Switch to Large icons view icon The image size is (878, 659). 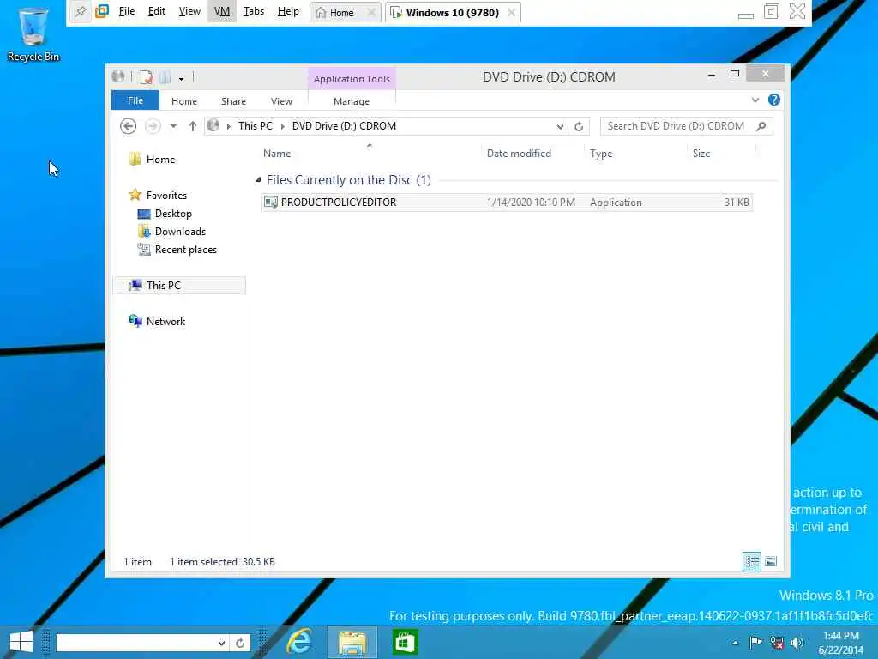771,561
